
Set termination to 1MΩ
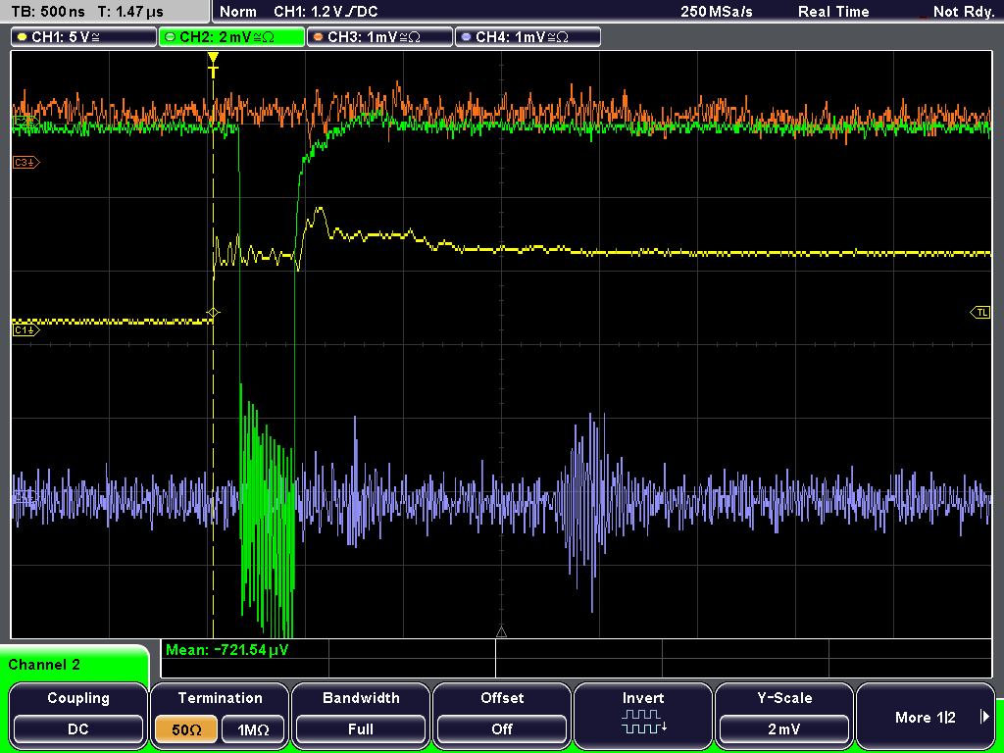tap(253, 729)
